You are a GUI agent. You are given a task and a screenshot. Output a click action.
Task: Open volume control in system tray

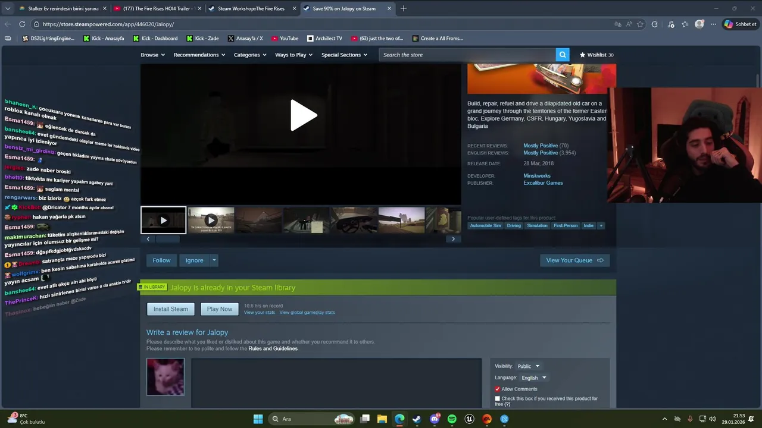coord(713,419)
